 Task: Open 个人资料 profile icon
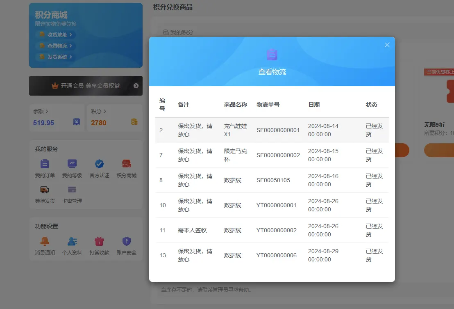72,241
